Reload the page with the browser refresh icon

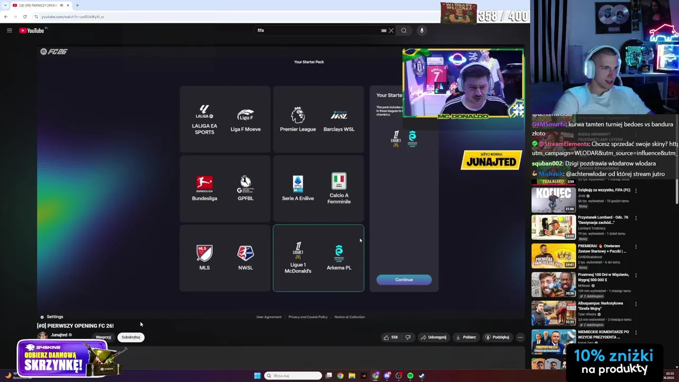(24, 16)
